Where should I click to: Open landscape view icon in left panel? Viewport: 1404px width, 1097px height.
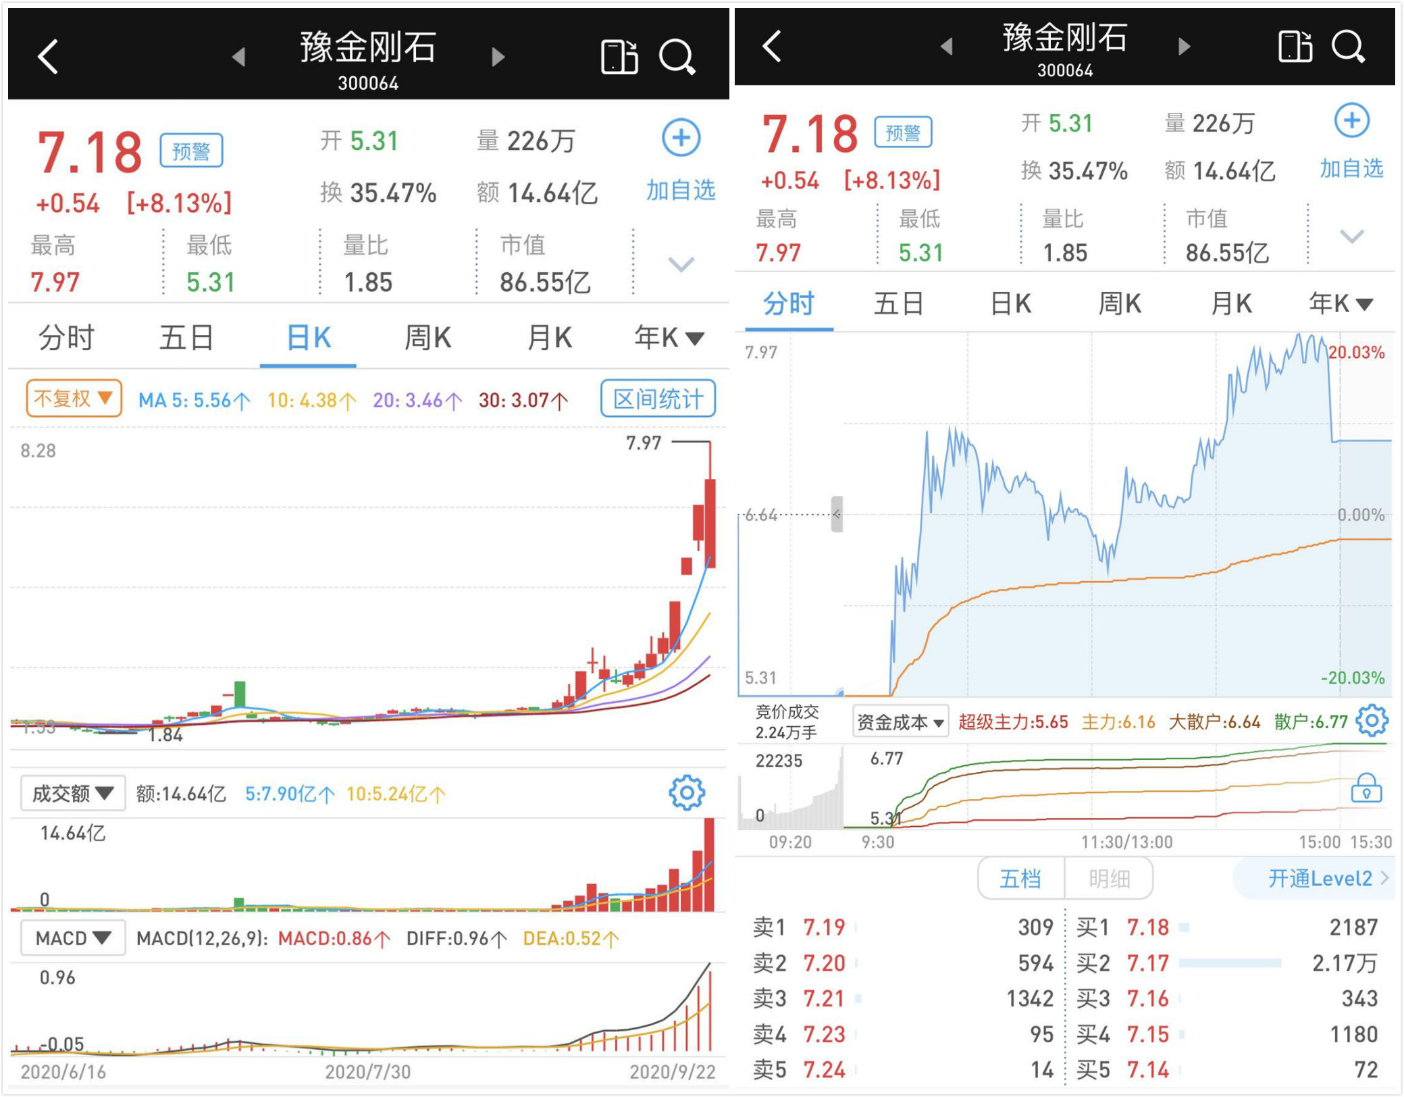pos(619,57)
